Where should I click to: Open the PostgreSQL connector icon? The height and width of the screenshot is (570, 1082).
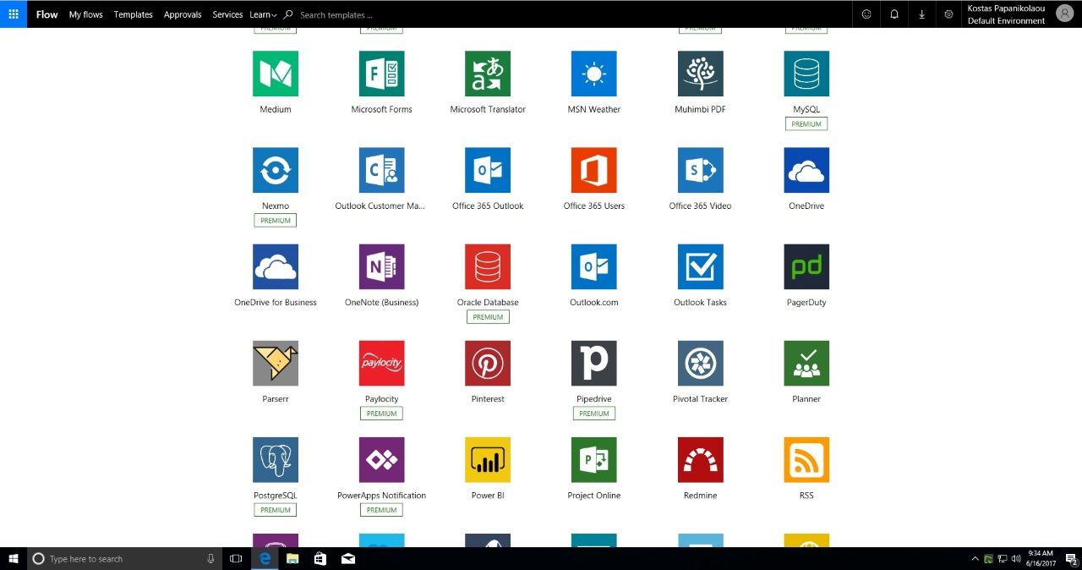pyautogui.click(x=276, y=459)
